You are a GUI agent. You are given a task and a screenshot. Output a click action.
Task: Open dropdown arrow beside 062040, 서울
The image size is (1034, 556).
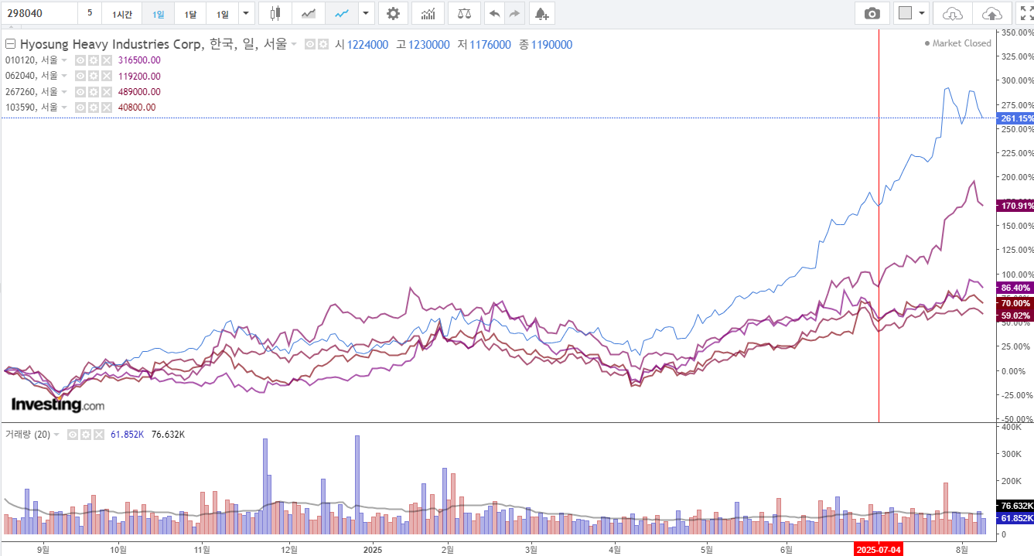(x=65, y=76)
